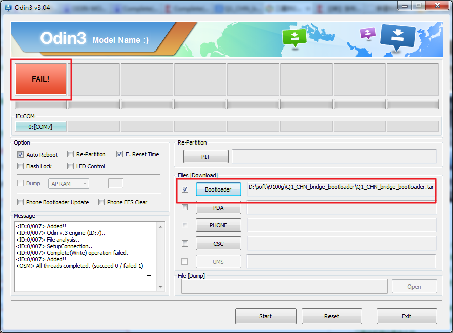Click the File Dump path field
453x333 pixels.
coord(284,287)
